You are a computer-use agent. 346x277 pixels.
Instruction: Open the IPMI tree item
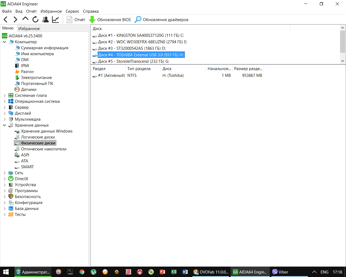pyautogui.click(x=25, y=66)
